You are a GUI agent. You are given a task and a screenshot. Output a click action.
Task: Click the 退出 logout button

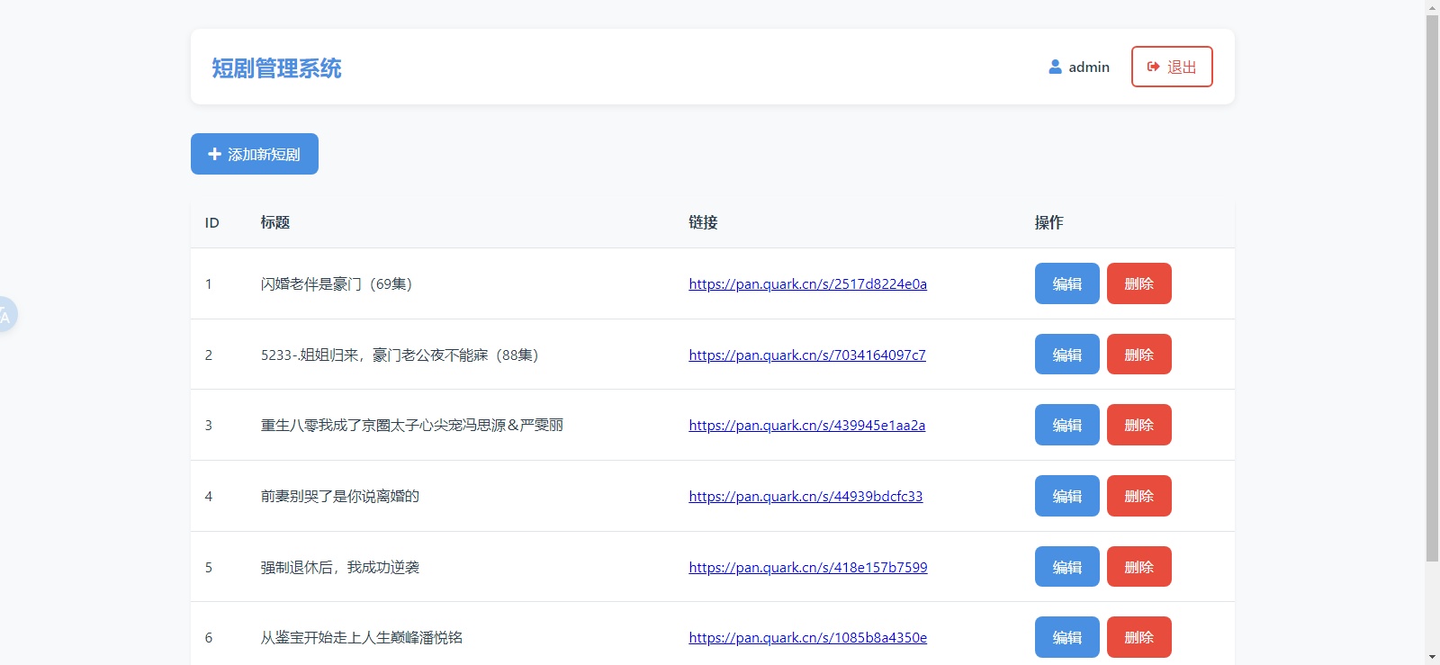[1172, 67]
